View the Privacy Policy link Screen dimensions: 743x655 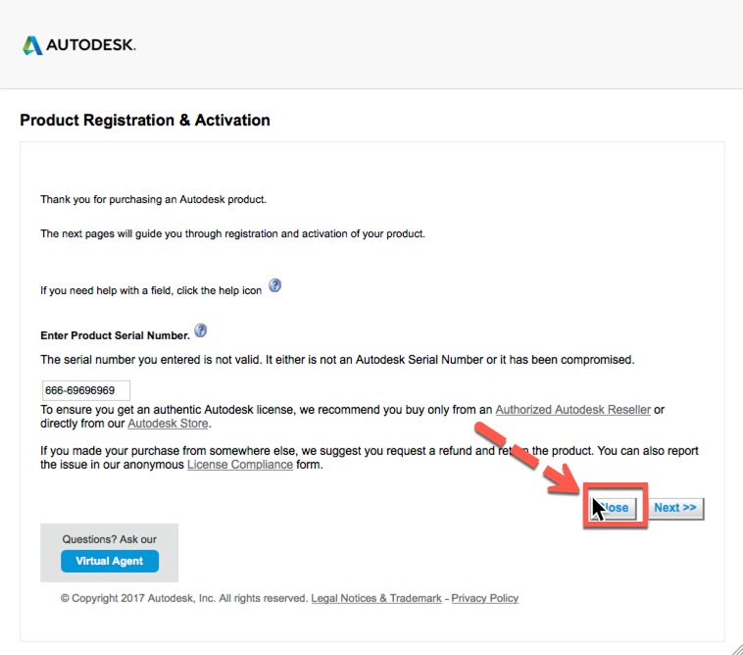(x=485, y=598)
